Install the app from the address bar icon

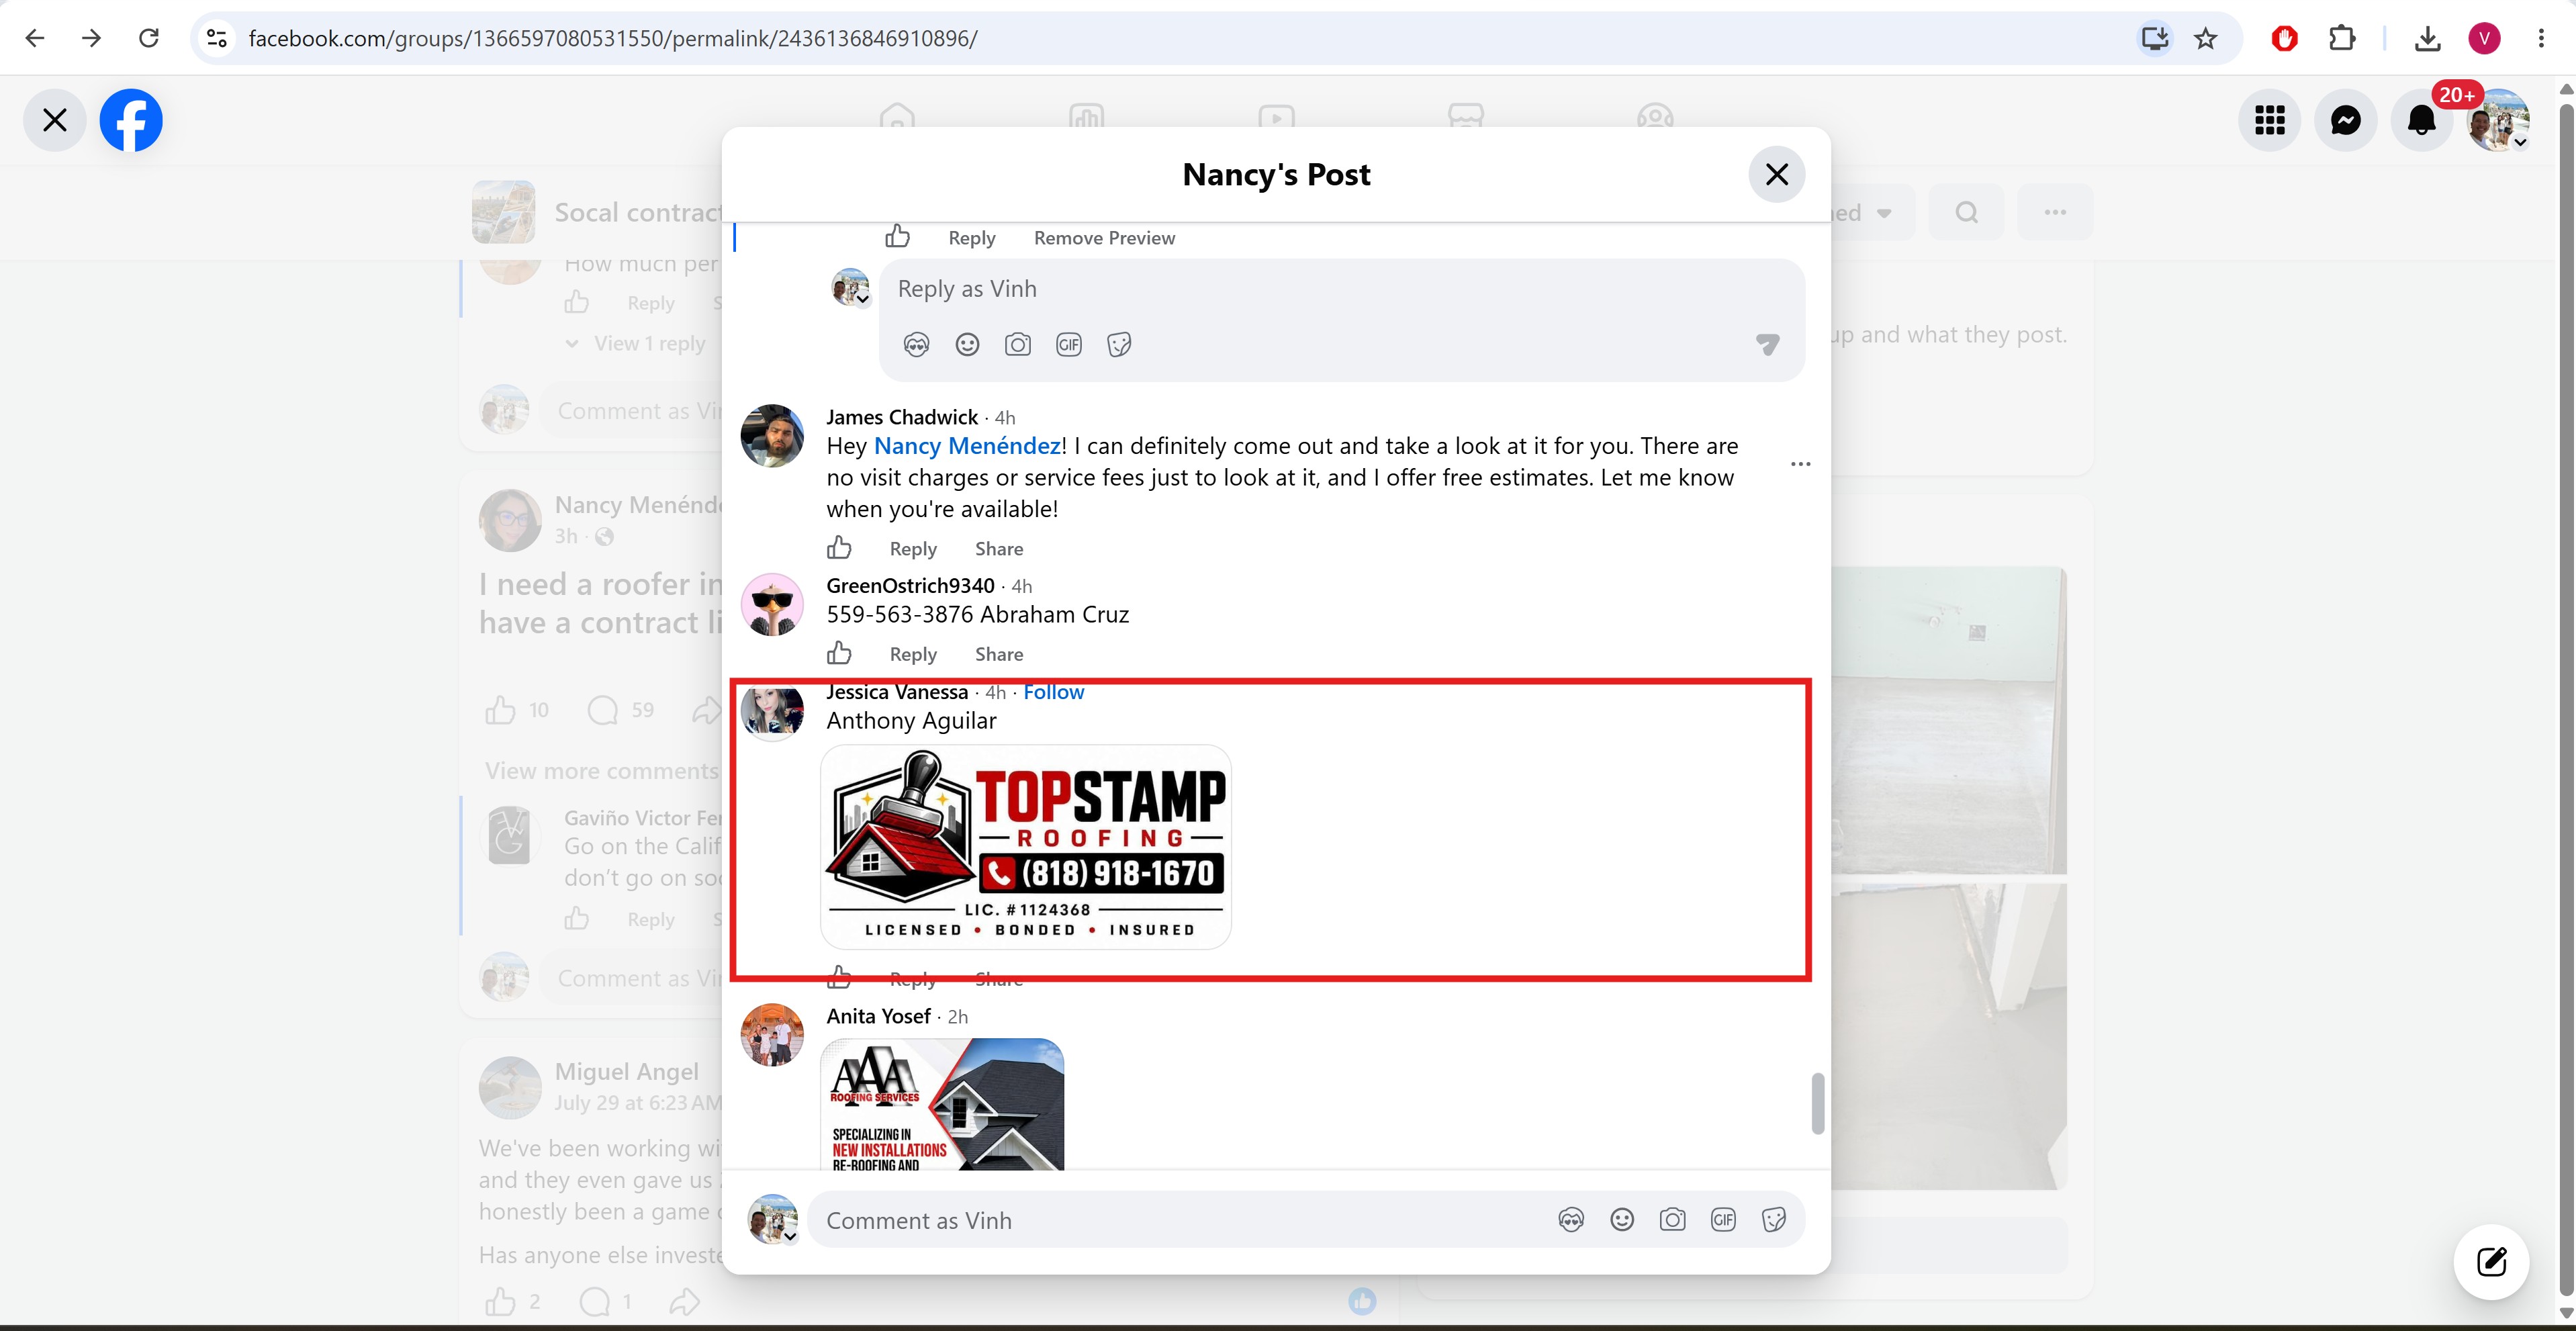2154,38
